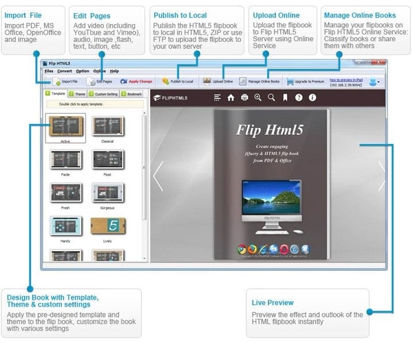Image resolution: width=413 pixels, height=343 pixels.
Task: Click the template list scrollbar
Action: [x=144, y=168]
